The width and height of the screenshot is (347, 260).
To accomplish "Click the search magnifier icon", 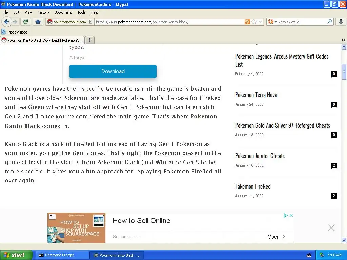I will tap(329, 21).
